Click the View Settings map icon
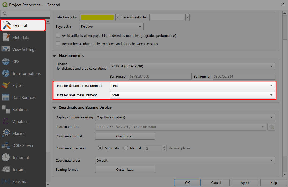 [6, 49]
